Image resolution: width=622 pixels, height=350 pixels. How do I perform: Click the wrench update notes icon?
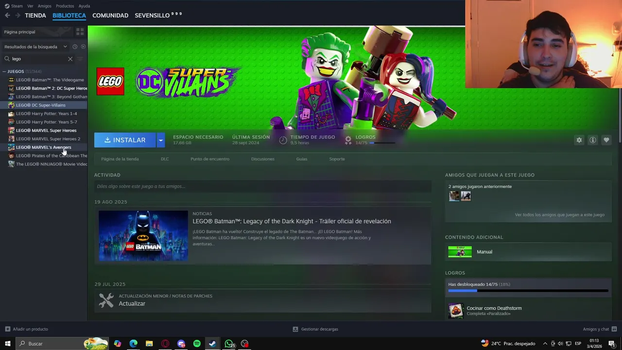point(106,300)
